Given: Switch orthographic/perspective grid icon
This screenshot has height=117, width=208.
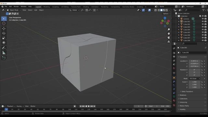Looking at the screenshot, I should (x=169, y=42).
